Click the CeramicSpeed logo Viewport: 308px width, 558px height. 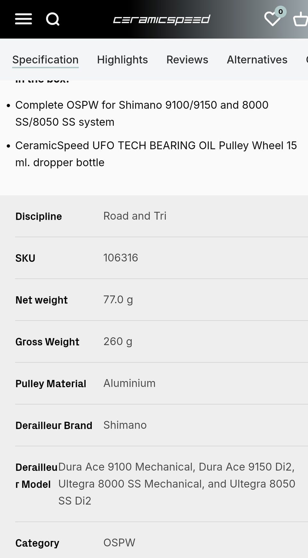[161, 20]
